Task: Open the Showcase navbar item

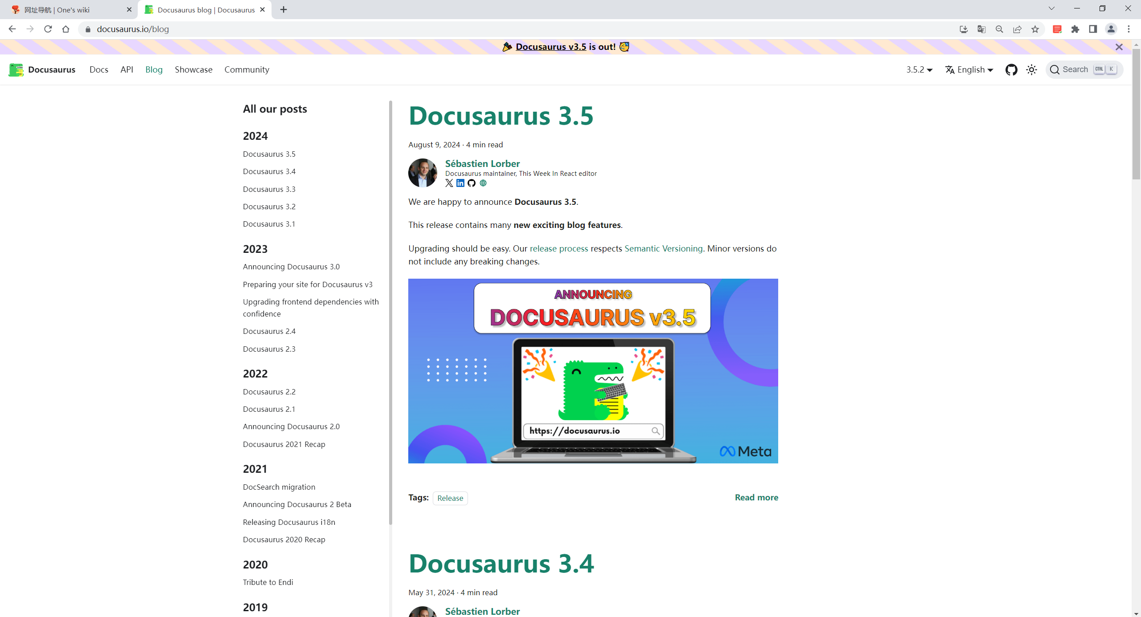Action: pos(193,69)
